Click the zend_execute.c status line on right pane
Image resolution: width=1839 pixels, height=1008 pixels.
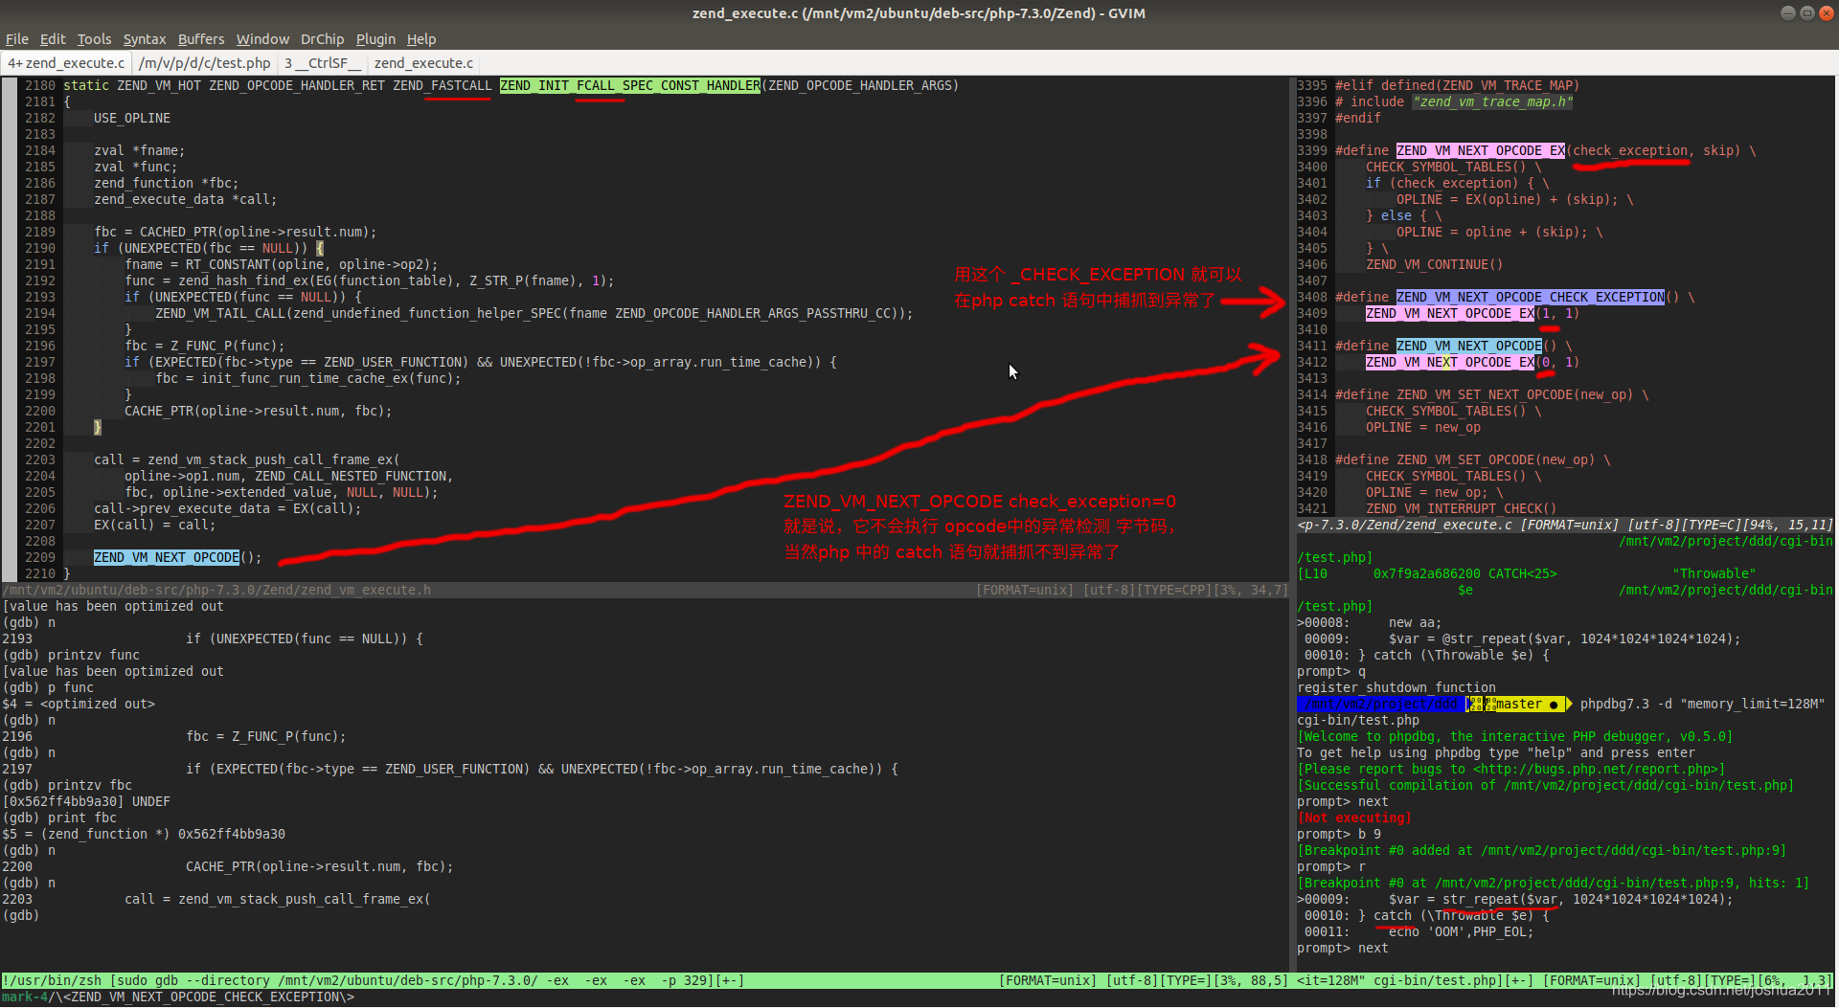pos(1565,526)
